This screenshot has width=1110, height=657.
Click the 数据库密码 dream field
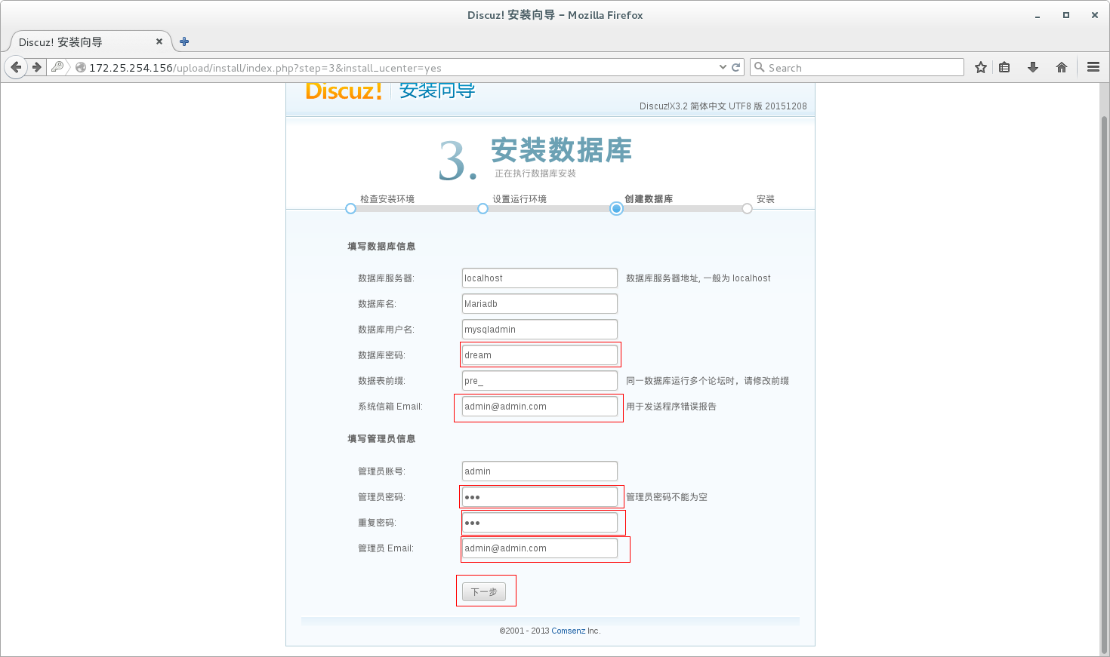(x=540, y=355)
